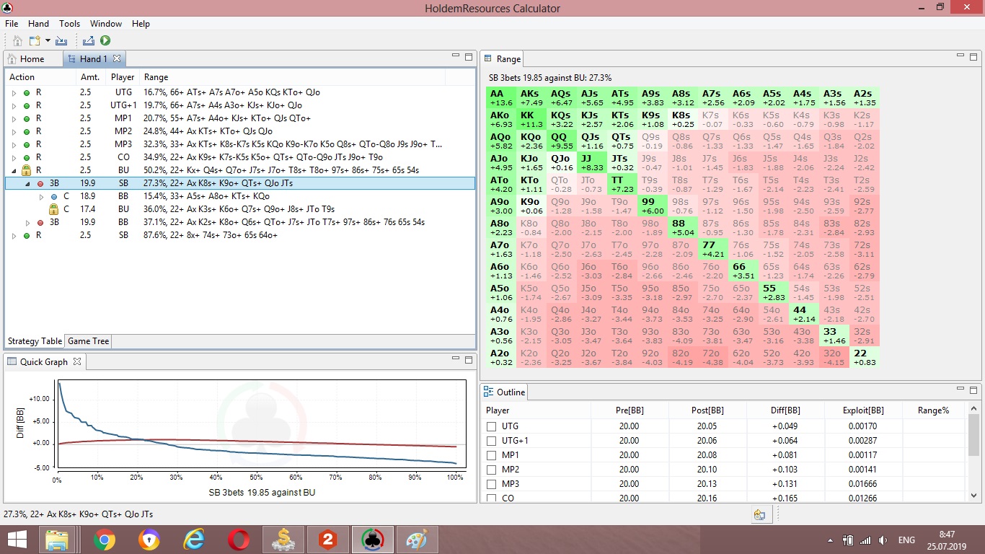Open the arrow dropdown next to New Hand
The height and width of the screenshot is (554, 985).
click(47, 41)
